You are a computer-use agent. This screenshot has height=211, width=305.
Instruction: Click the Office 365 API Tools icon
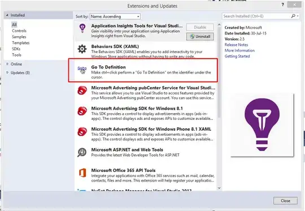tap(82, 173)
